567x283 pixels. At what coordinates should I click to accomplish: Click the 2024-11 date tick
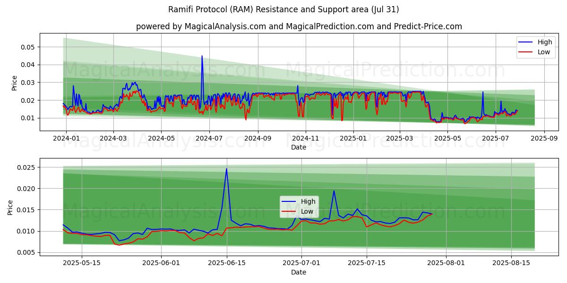(305, 138)
